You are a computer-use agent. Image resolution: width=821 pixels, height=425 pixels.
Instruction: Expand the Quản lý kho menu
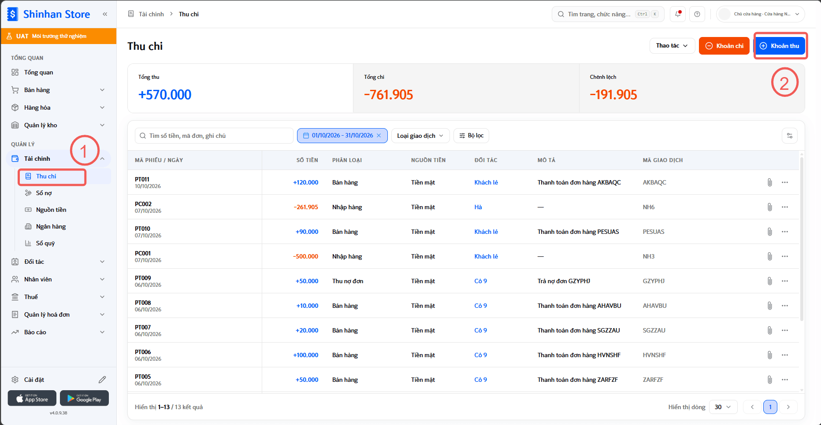(59, 125)
